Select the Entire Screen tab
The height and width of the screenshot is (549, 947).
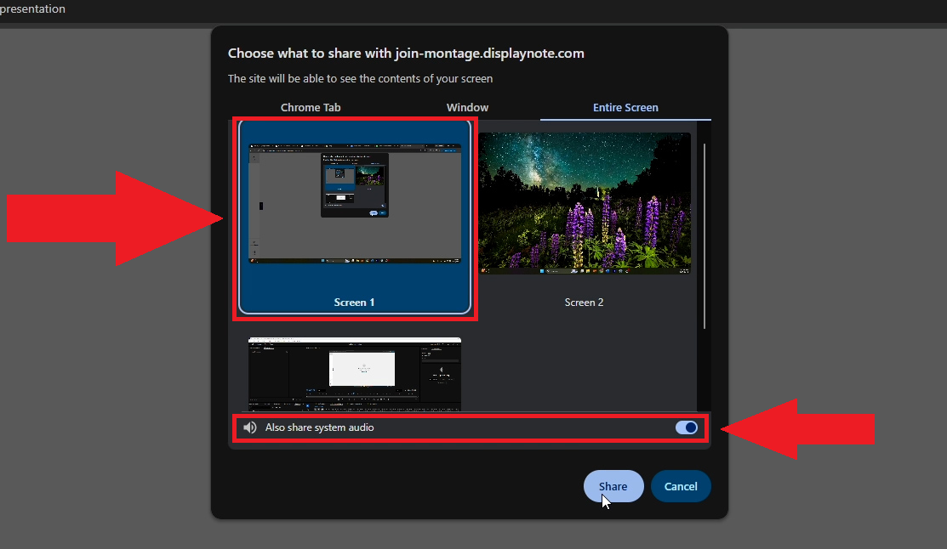click(625, 108)
